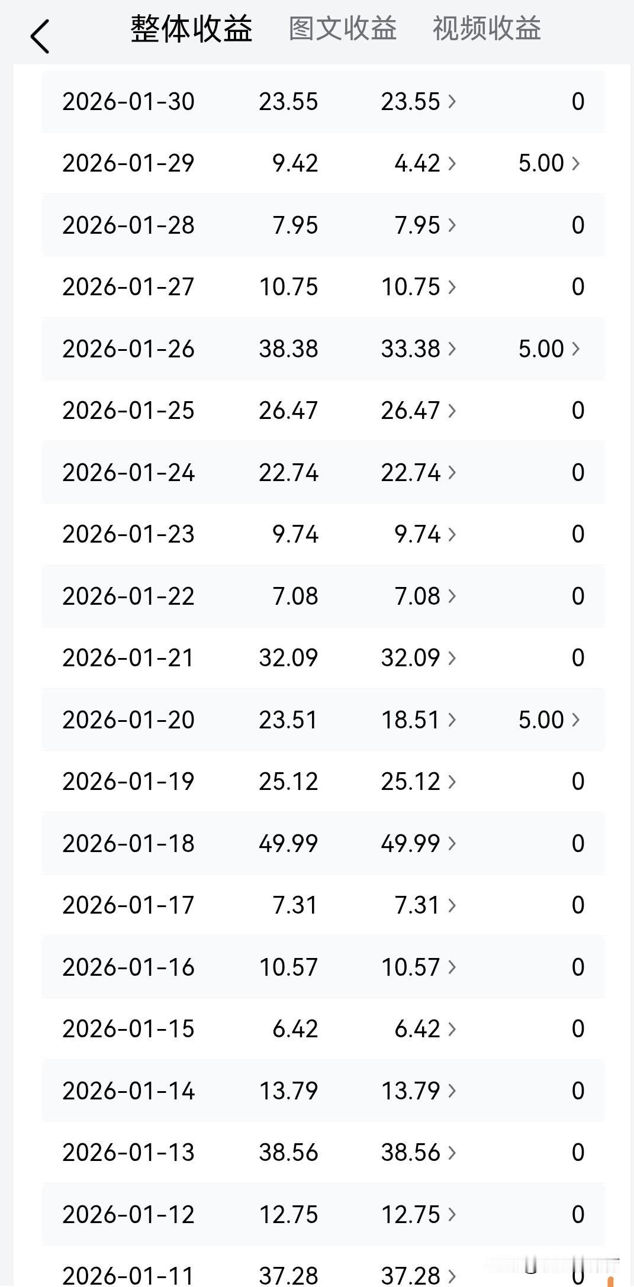This screenshot has width=634, height=1287.
Task: Open the 7.95 chevron on 2026-01-28
Action: [x=425, y=225]
